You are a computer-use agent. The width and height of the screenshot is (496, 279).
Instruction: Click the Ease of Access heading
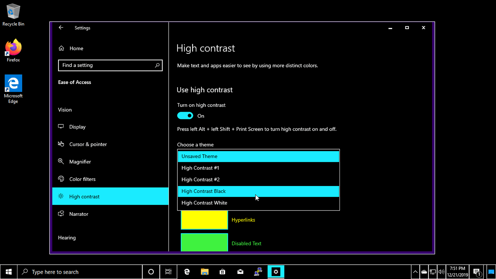[x=74, y=82]
